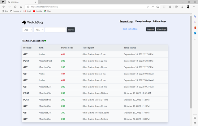Viewport: 198px width, 126px height.
Task: Switch to the Exception Logs tab
Action: 143,21
